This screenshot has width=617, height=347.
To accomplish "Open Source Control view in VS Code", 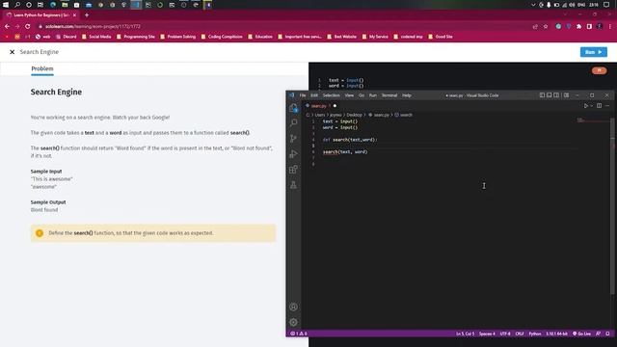I will pyautogui.click(x=293, y=139).
